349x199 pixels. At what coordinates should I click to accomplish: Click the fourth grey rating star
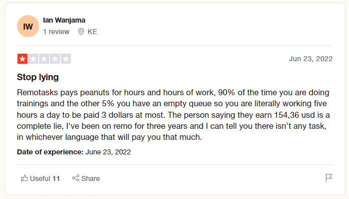(55, 59)
